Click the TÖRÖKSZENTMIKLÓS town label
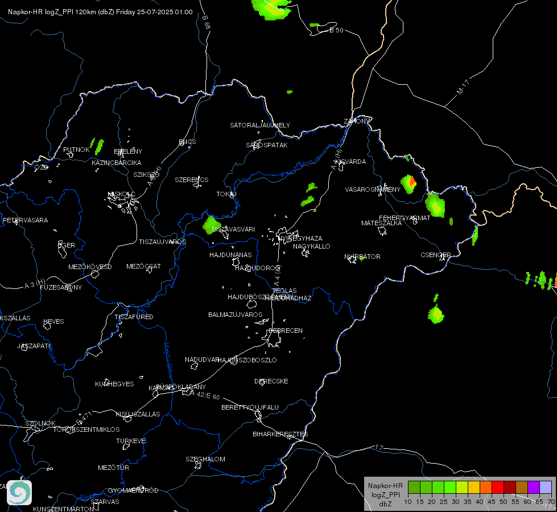Image resolution: width=557 pixels, height=512 pixels. (x=86, y=430)
